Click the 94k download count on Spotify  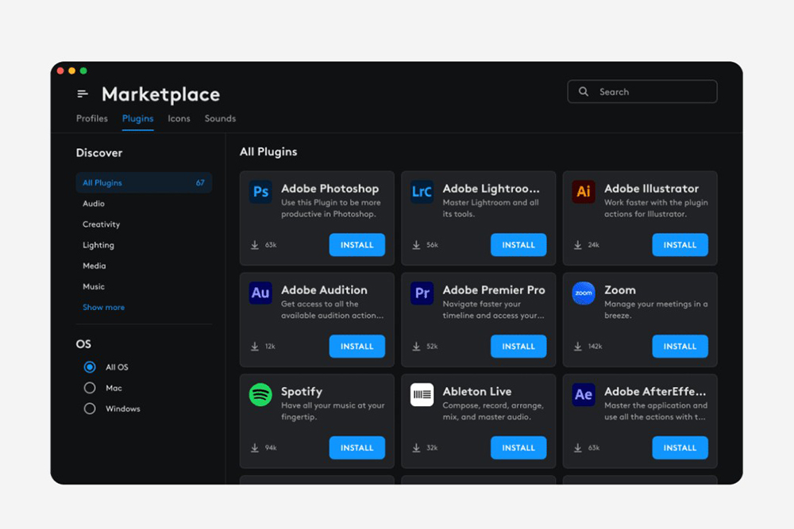point(271,447)
